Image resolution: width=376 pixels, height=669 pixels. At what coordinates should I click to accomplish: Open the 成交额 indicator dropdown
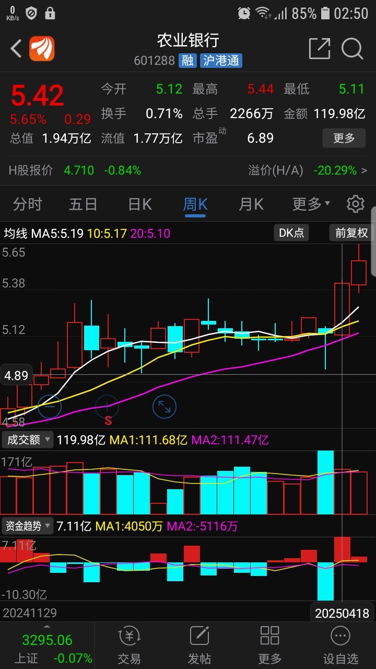click(28, 440)
